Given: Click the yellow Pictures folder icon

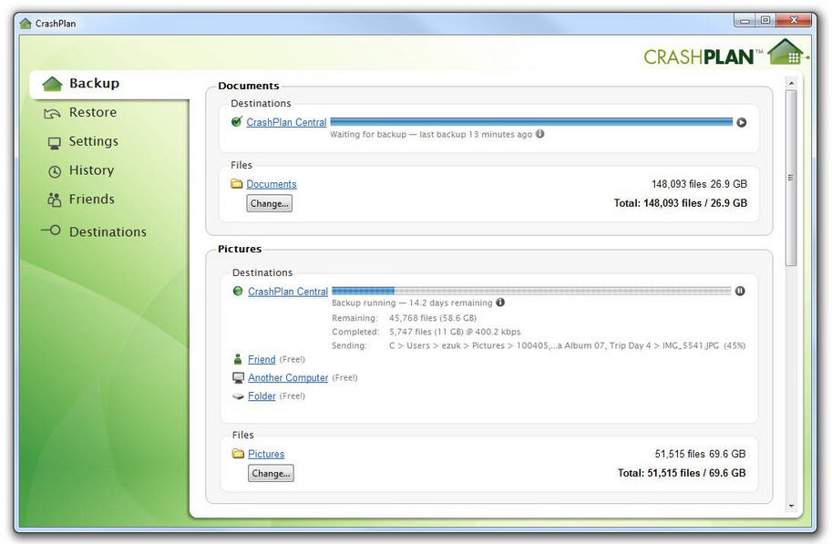Looking at the screenshot, I should [x=238, y=454].
